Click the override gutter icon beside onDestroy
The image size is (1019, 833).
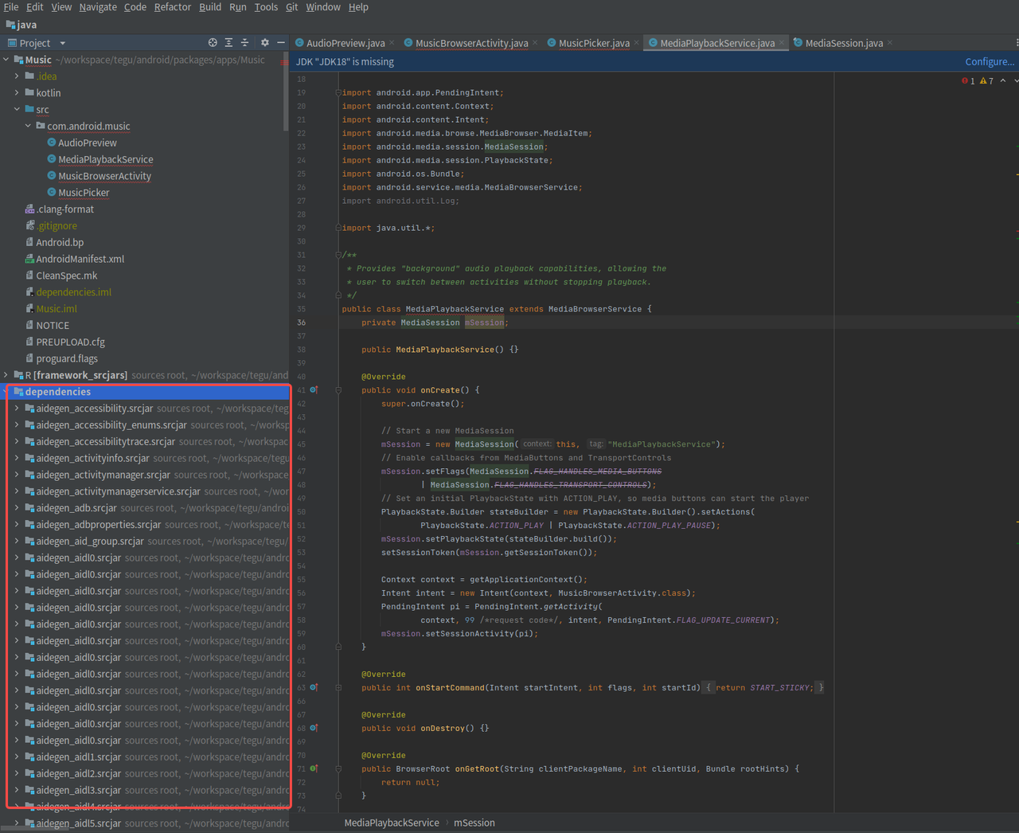[314, 728]
